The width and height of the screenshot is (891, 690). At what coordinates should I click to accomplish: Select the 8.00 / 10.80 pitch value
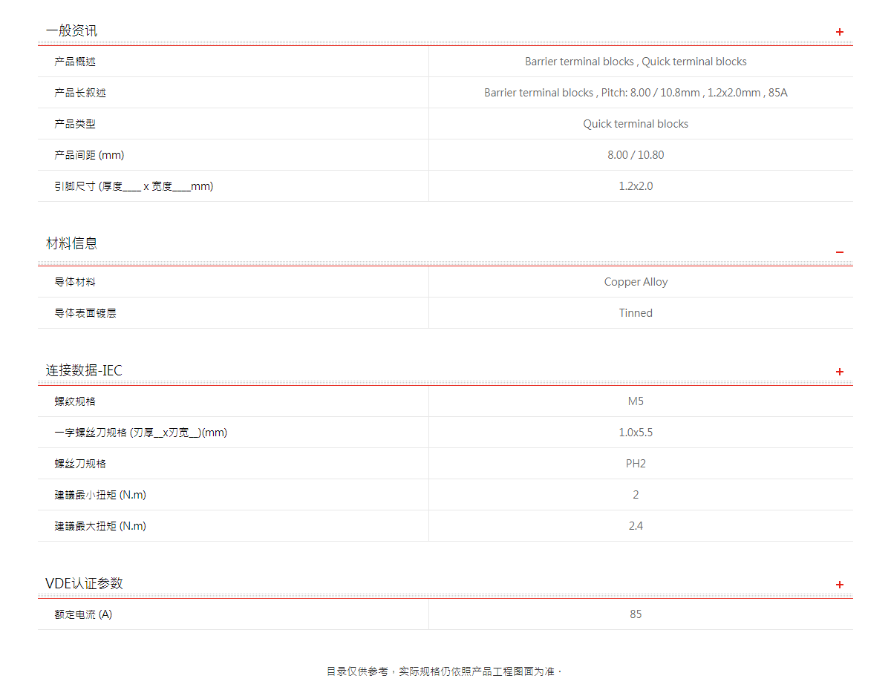[x=636, y=155]
